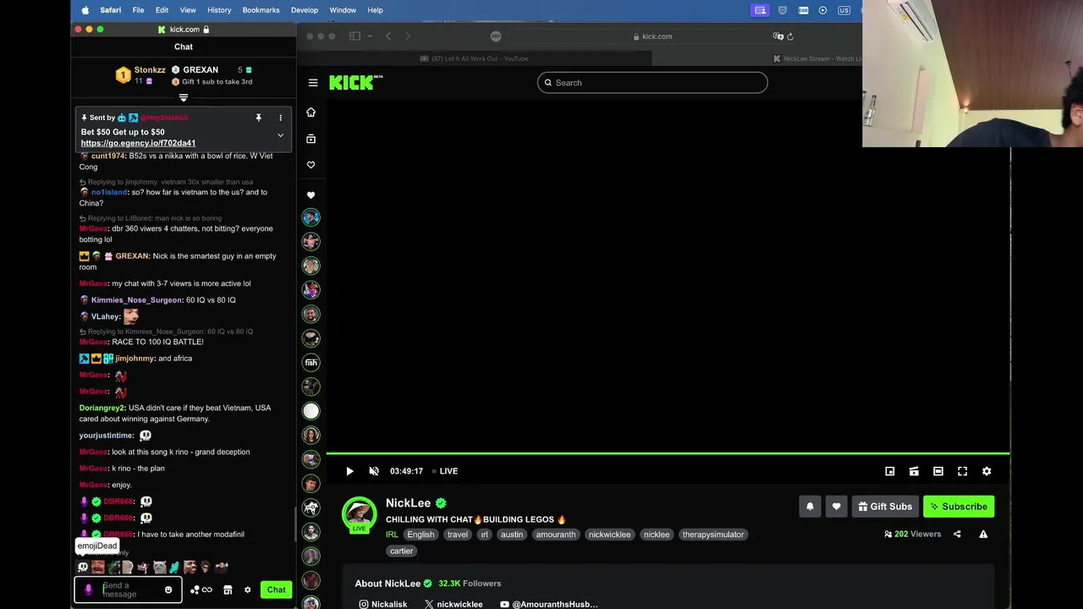Focus the Kick search field
Viewport: 1083px width, 609px height.
(x=652, y=83)
